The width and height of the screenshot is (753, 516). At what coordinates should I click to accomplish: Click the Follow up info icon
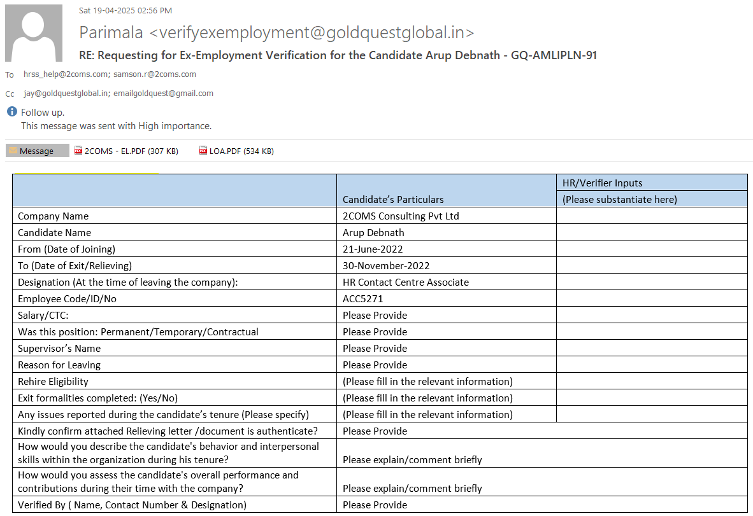tap(11, 112)
